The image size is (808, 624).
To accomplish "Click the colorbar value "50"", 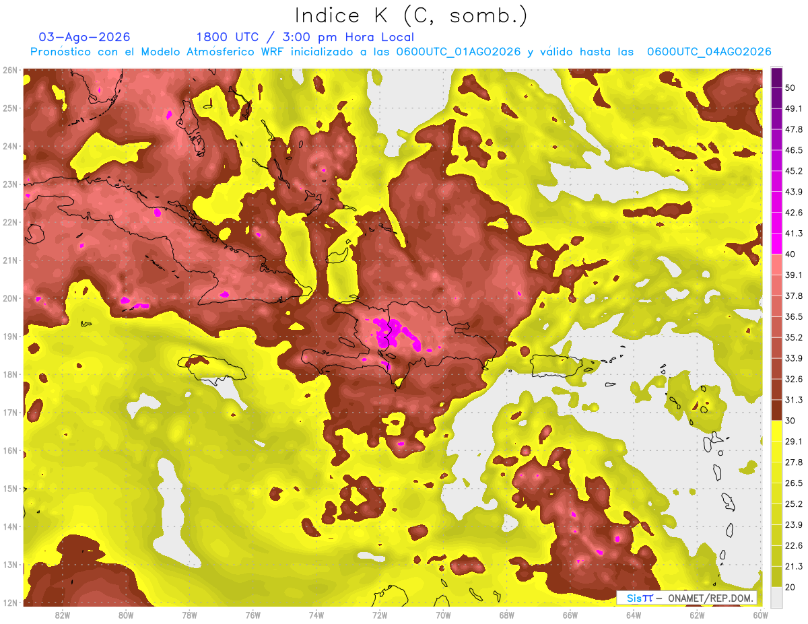I will coord(791,89).
